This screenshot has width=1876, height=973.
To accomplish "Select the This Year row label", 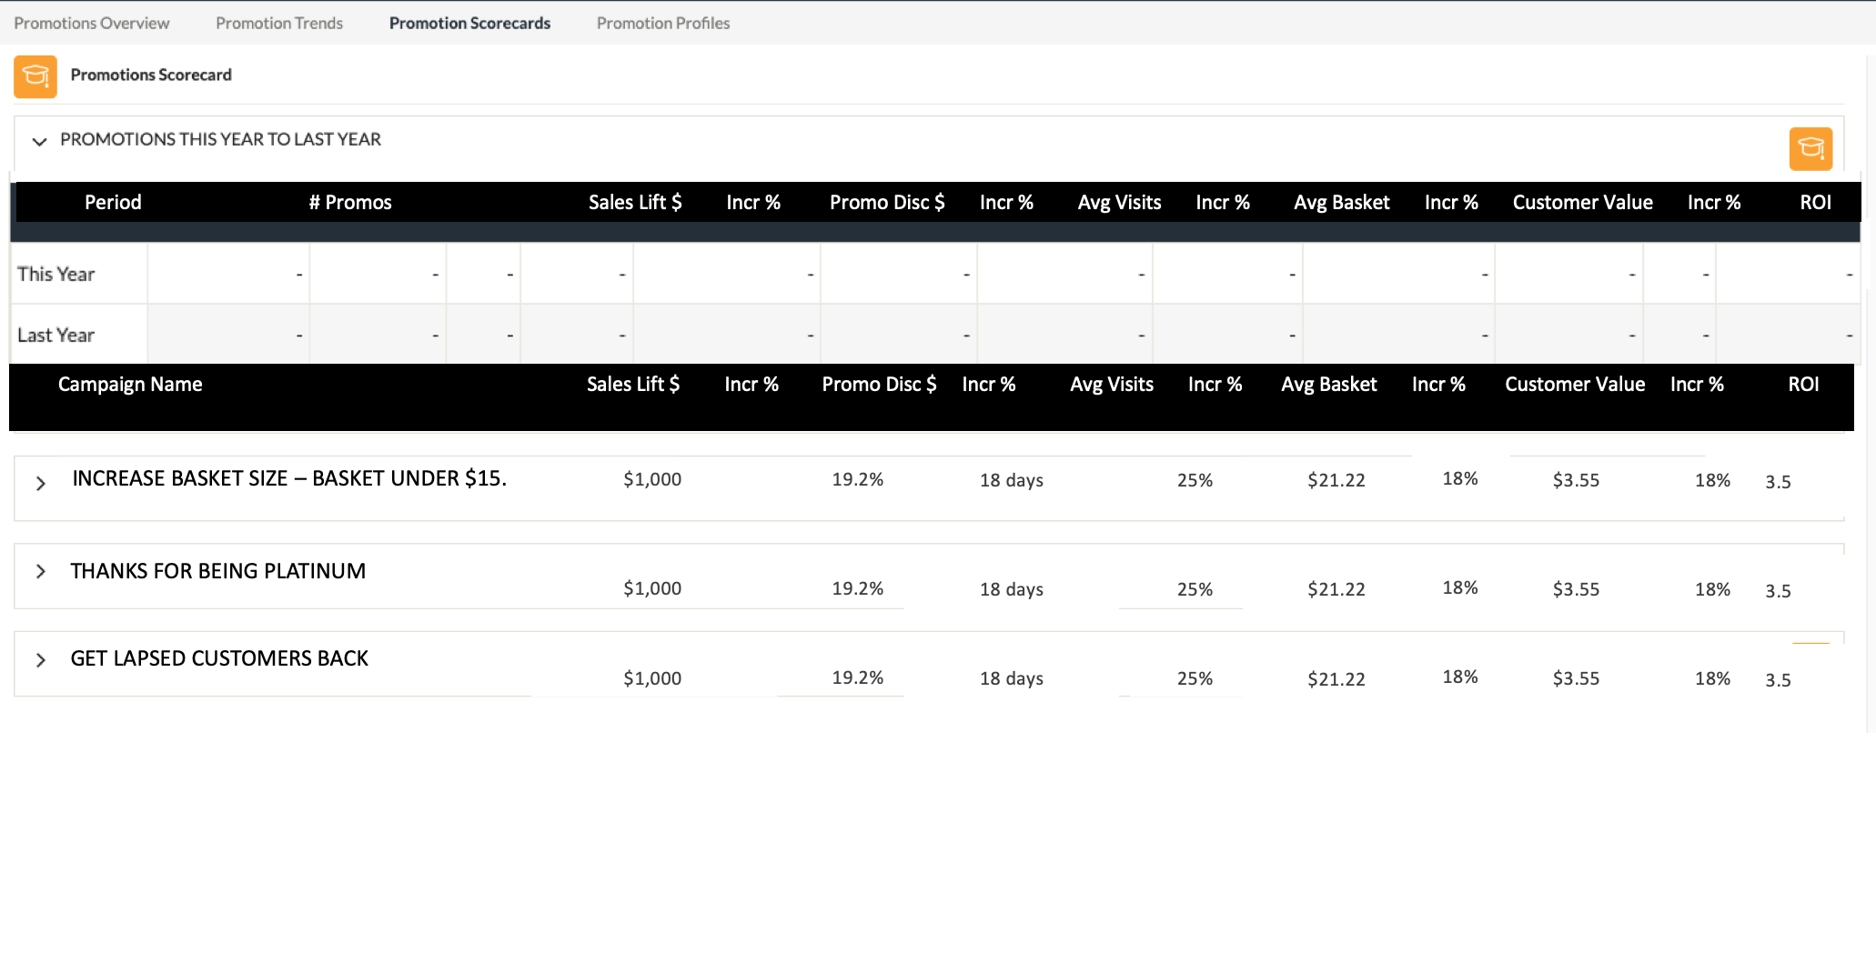I will [55, 274].
